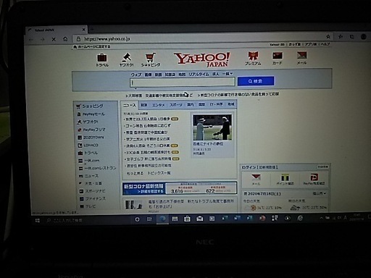
Task: Switch to the スポーツ news tab
Action: [x=176, y=105]
